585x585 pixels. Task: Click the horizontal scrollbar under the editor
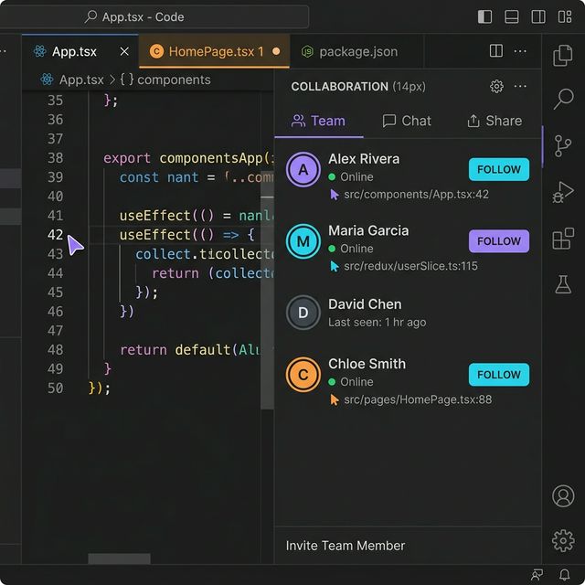pyautogui.click(x=119, y=558)
